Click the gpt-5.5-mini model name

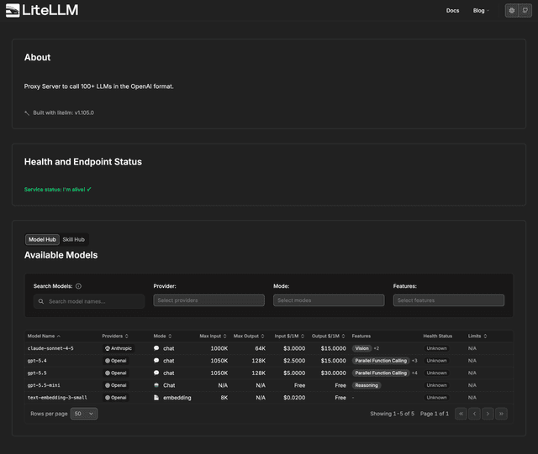[x=44, y=385]
